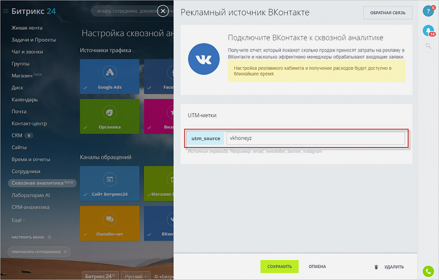The image size is (439, 280).
Task: Open Диск in left menu
Action: (x=17, y=88)
